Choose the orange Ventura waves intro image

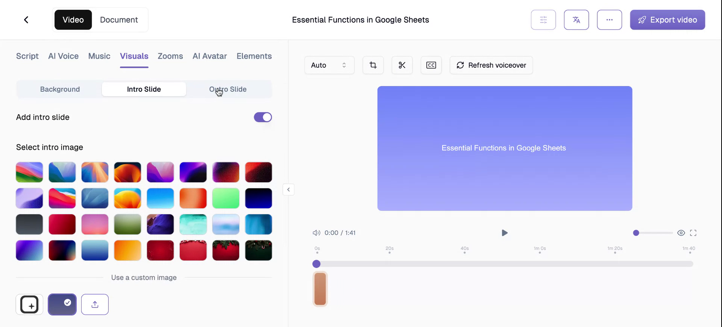(x=127, y=172)
